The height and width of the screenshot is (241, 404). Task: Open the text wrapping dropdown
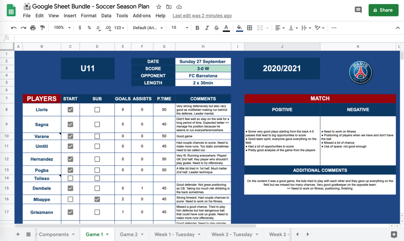click(306, 28)
